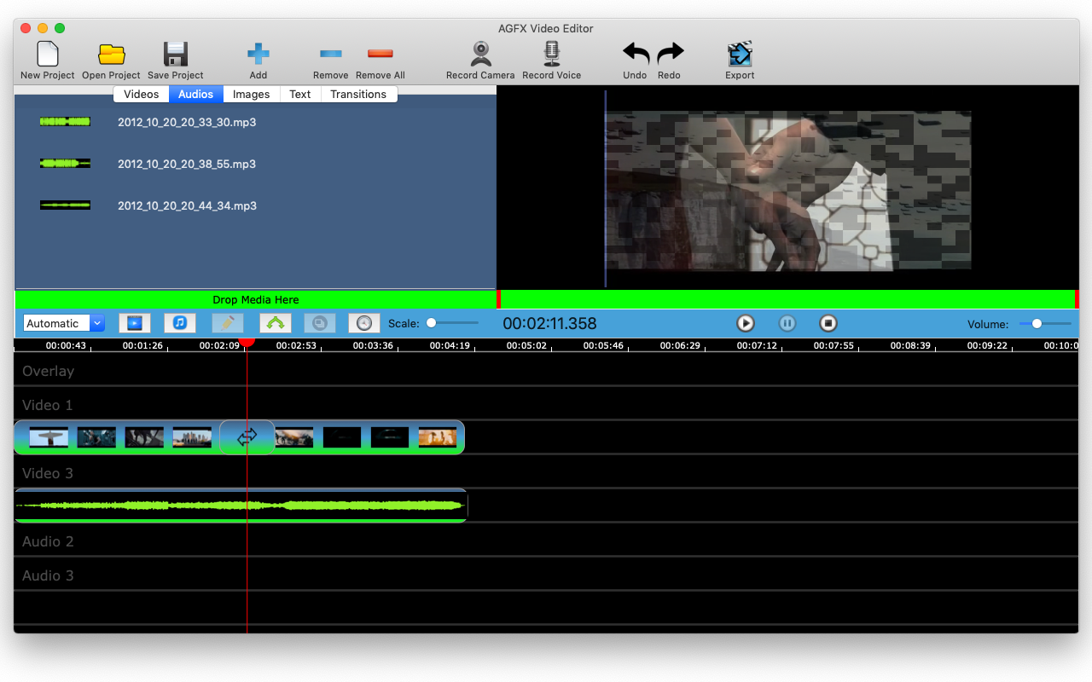Click the Drop Media Here bar
This screenshot has width=1092, height=682.
pyautogui.click(x=255, y=299)
